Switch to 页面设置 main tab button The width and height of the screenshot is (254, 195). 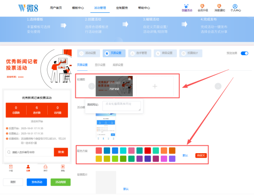point(114,53)
